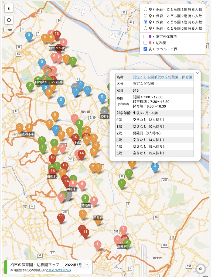The image size is (211, 277).
Task: Click the 柏の葉キャンパス駅 station label
Action: (x=49, y=82)
